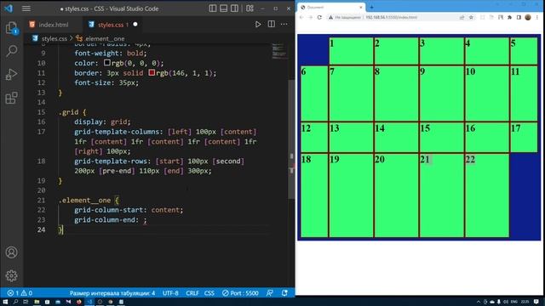
Task: Go forward in the browser
Action: tap(310, 17)
